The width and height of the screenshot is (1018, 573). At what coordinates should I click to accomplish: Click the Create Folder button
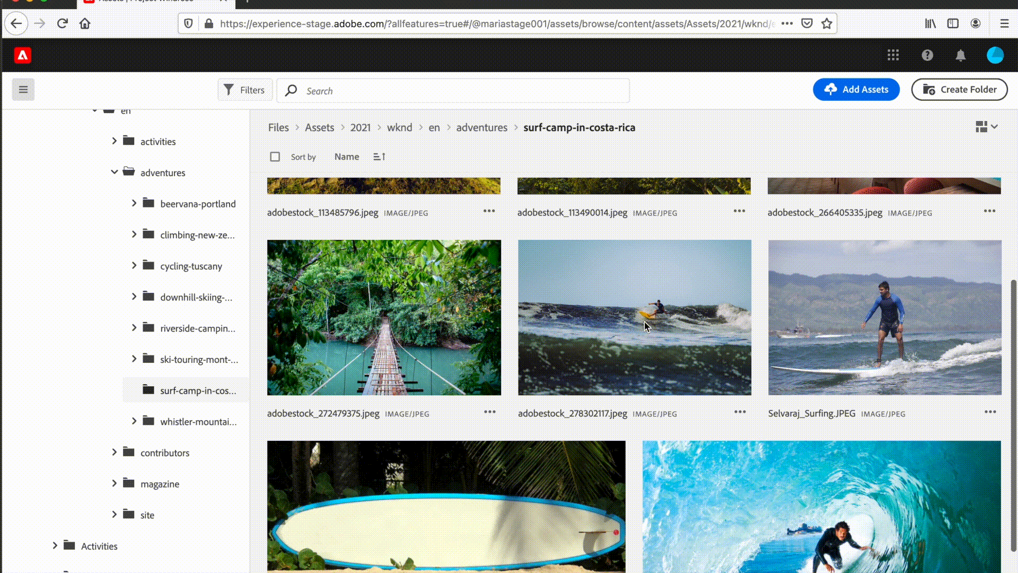[x=959, y=90]
